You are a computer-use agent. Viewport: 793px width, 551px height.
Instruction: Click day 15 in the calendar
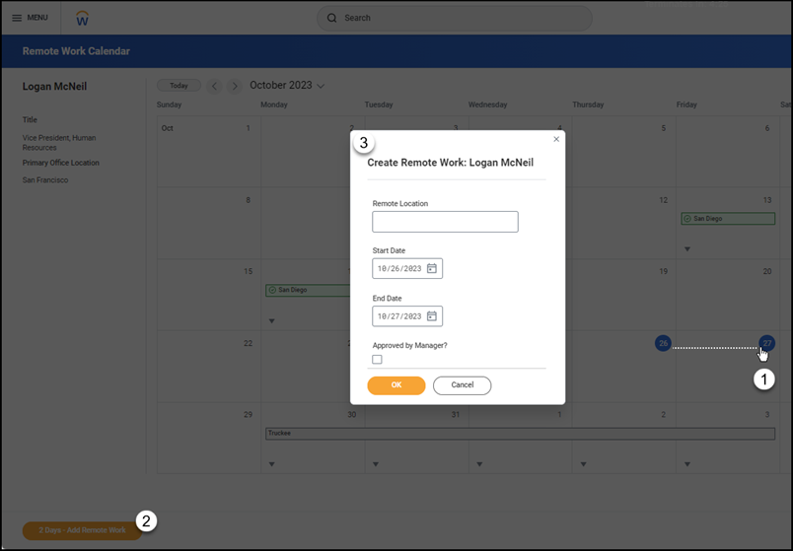[x=248, y=271]
